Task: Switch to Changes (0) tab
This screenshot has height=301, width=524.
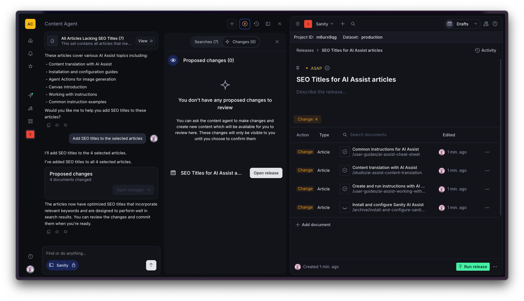Action: click(x=241, y=42)
